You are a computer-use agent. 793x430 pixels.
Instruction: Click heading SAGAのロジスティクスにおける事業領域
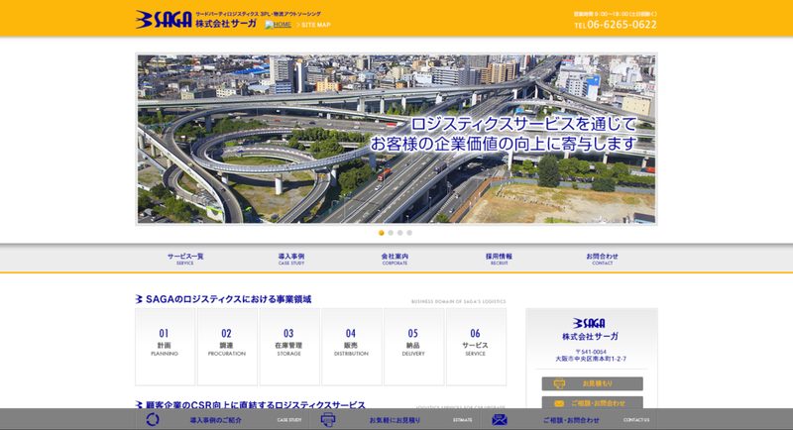[229, 299]
